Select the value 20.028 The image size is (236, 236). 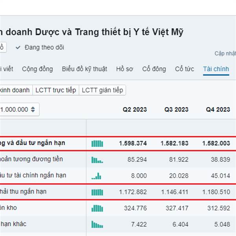pos(179,176)
